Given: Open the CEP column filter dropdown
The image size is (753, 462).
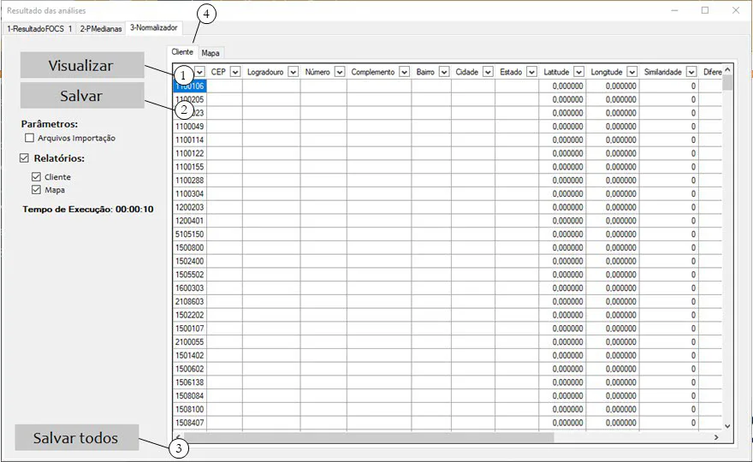Looking at the screenshot, I should (x=234, y=72).
